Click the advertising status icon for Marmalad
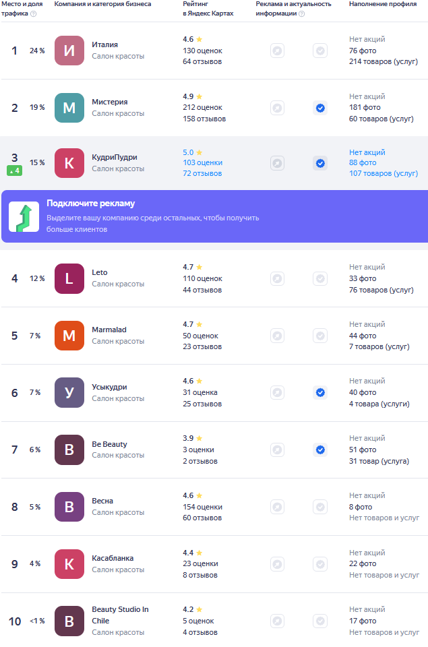 [277, 336]
